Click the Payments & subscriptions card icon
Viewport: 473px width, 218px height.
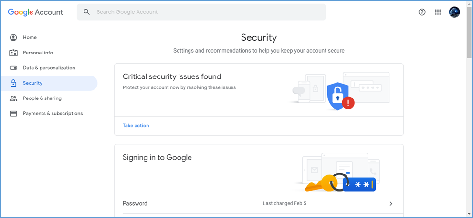pyautogui.click(x=13, y=114)
